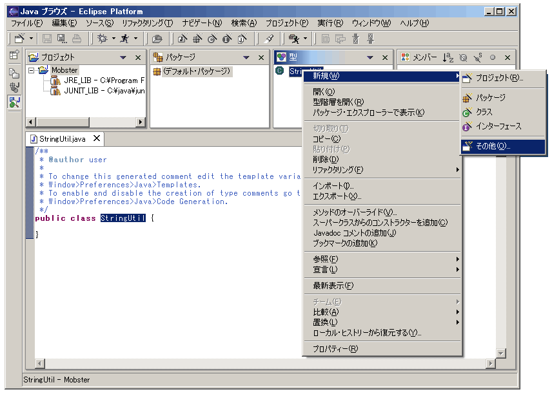Viewport: 552px width, 394px height.
Task: Close the プロジェクト view
Action: pos(138,58)
